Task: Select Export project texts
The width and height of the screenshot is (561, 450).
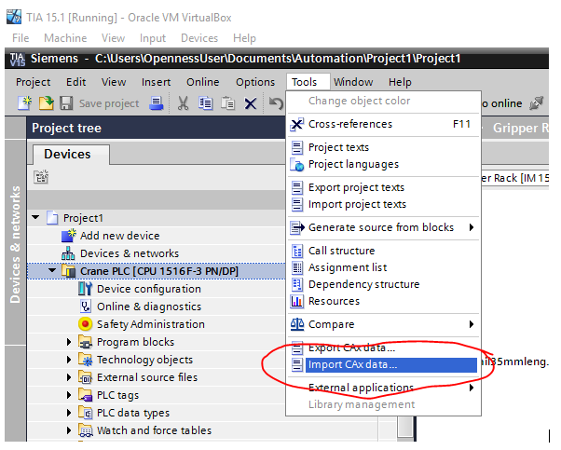Action: coord(383,187)
